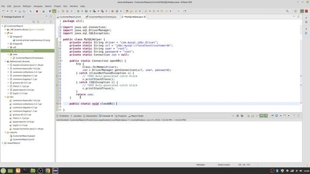The image size is (310, 174).
Task: Select konsit-printer-maintenance-32.png file
Action: [x=33, y=40]
